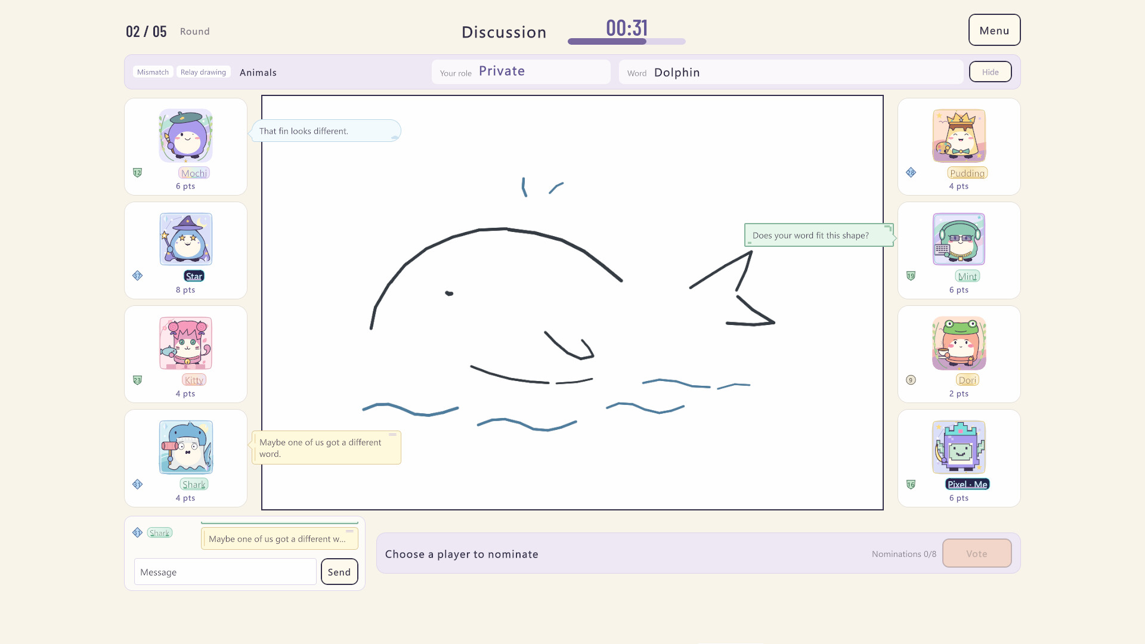Click Pixel · Me name label
This screenshot has width=1145, height=644.
tap(967, 484)
